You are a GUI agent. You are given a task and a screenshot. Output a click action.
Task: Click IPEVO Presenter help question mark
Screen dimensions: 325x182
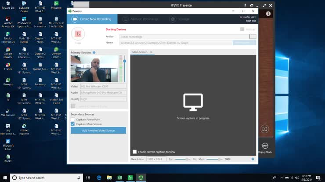tap(245, 5)
